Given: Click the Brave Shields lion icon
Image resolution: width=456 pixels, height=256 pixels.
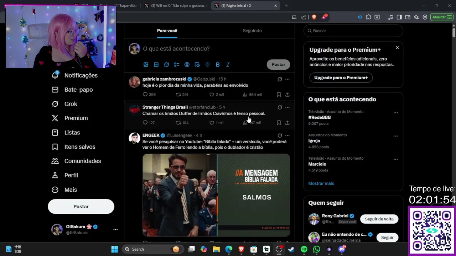Looking at the screenshot, I should (x=314, y=17).
